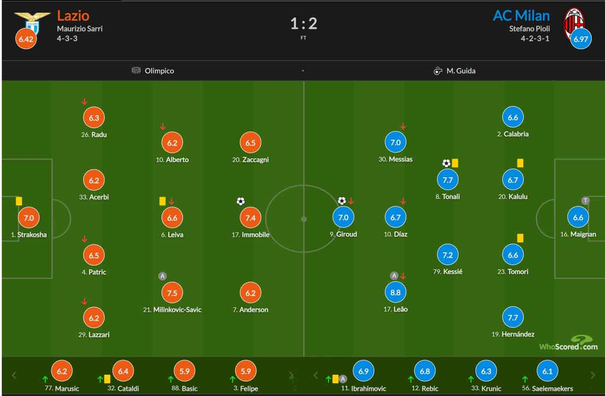The image size is (605, 396).
Task: Show next Milan substitutes with right chevron
Action: coord(593,375)
